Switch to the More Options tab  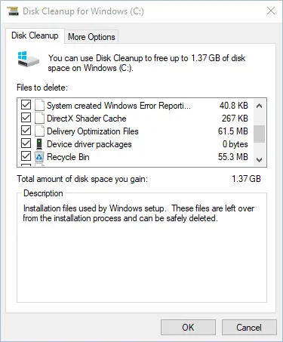coord(91,37)
